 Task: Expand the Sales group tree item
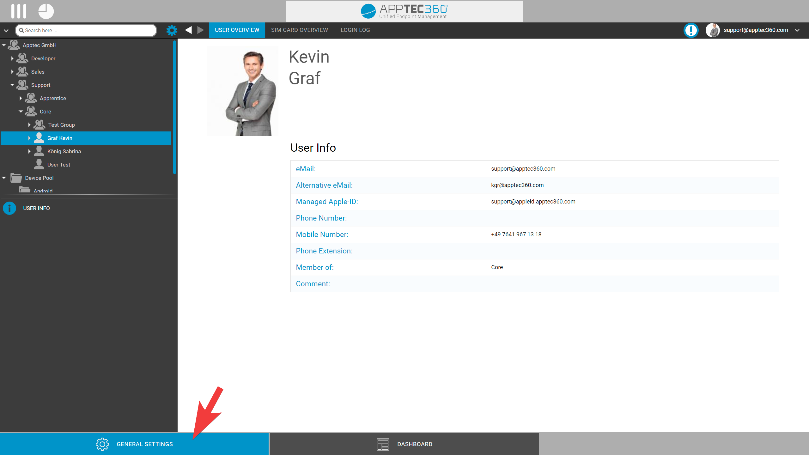coord(12,72)
